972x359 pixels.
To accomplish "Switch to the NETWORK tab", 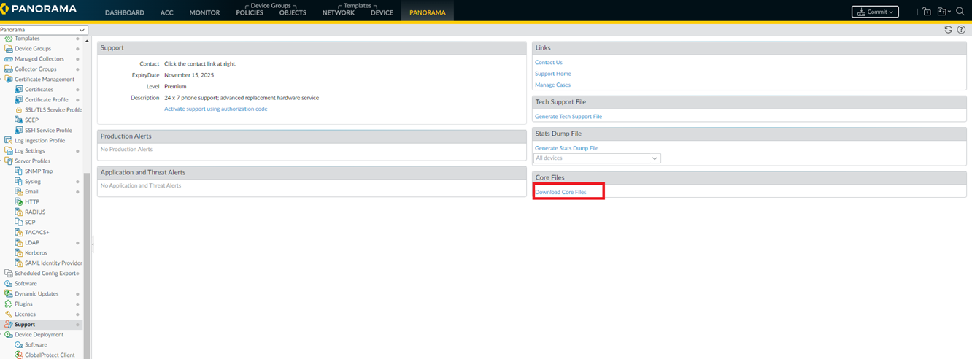I will 339,12.
